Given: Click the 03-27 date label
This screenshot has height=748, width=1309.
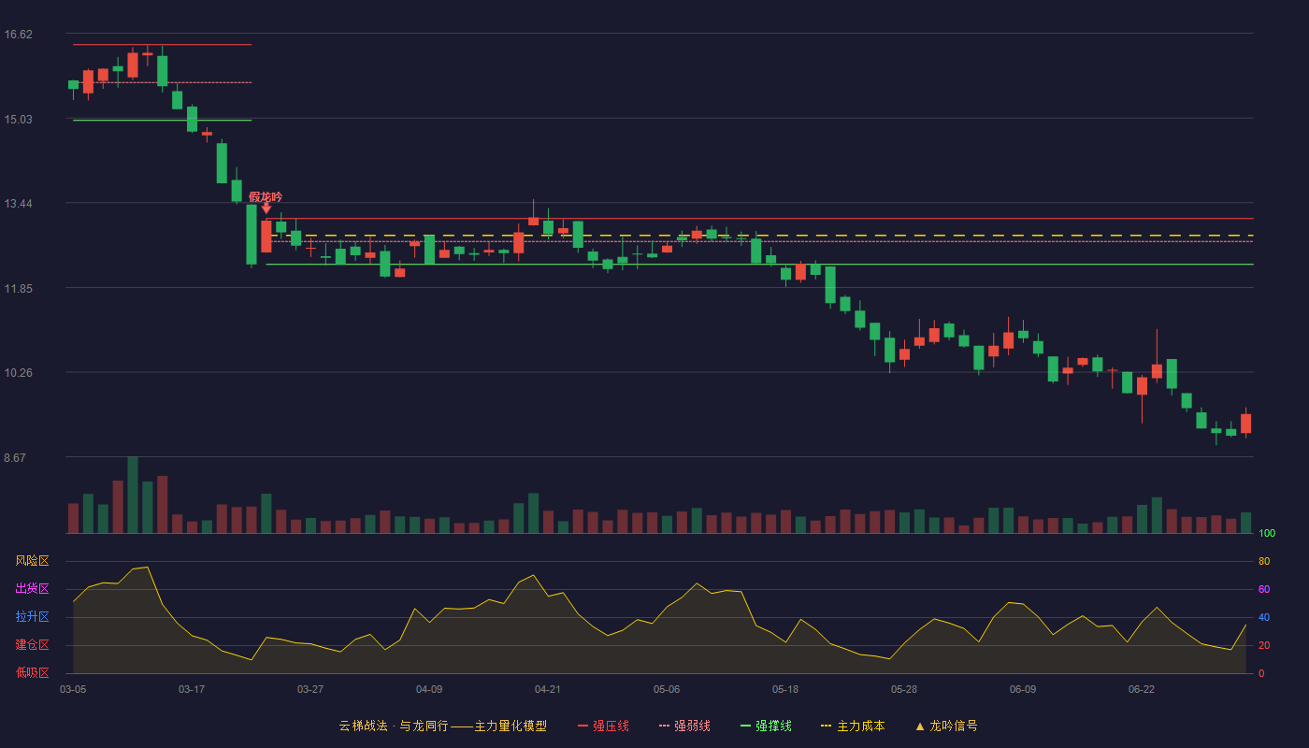Looking at the screenshot, I should point(310,689).
